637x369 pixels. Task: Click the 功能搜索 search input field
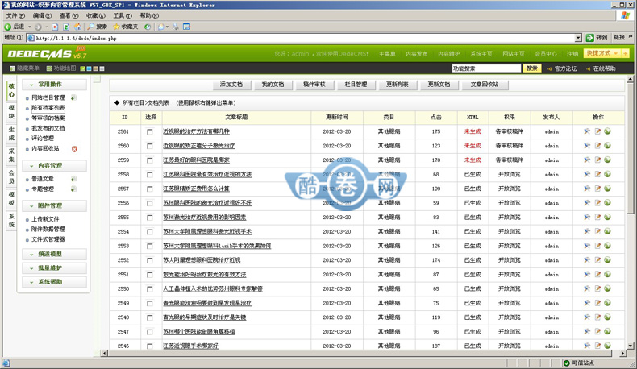(486, 68)
